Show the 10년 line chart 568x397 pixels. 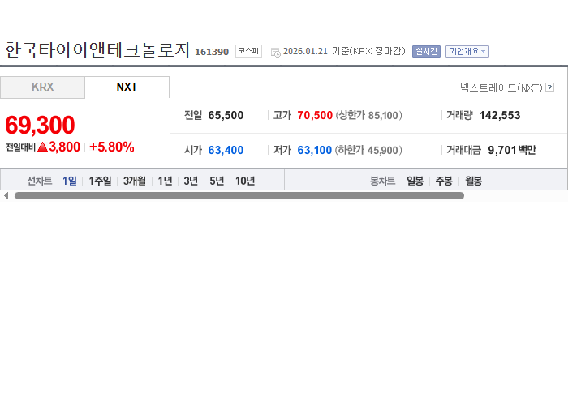click(245, 181)
